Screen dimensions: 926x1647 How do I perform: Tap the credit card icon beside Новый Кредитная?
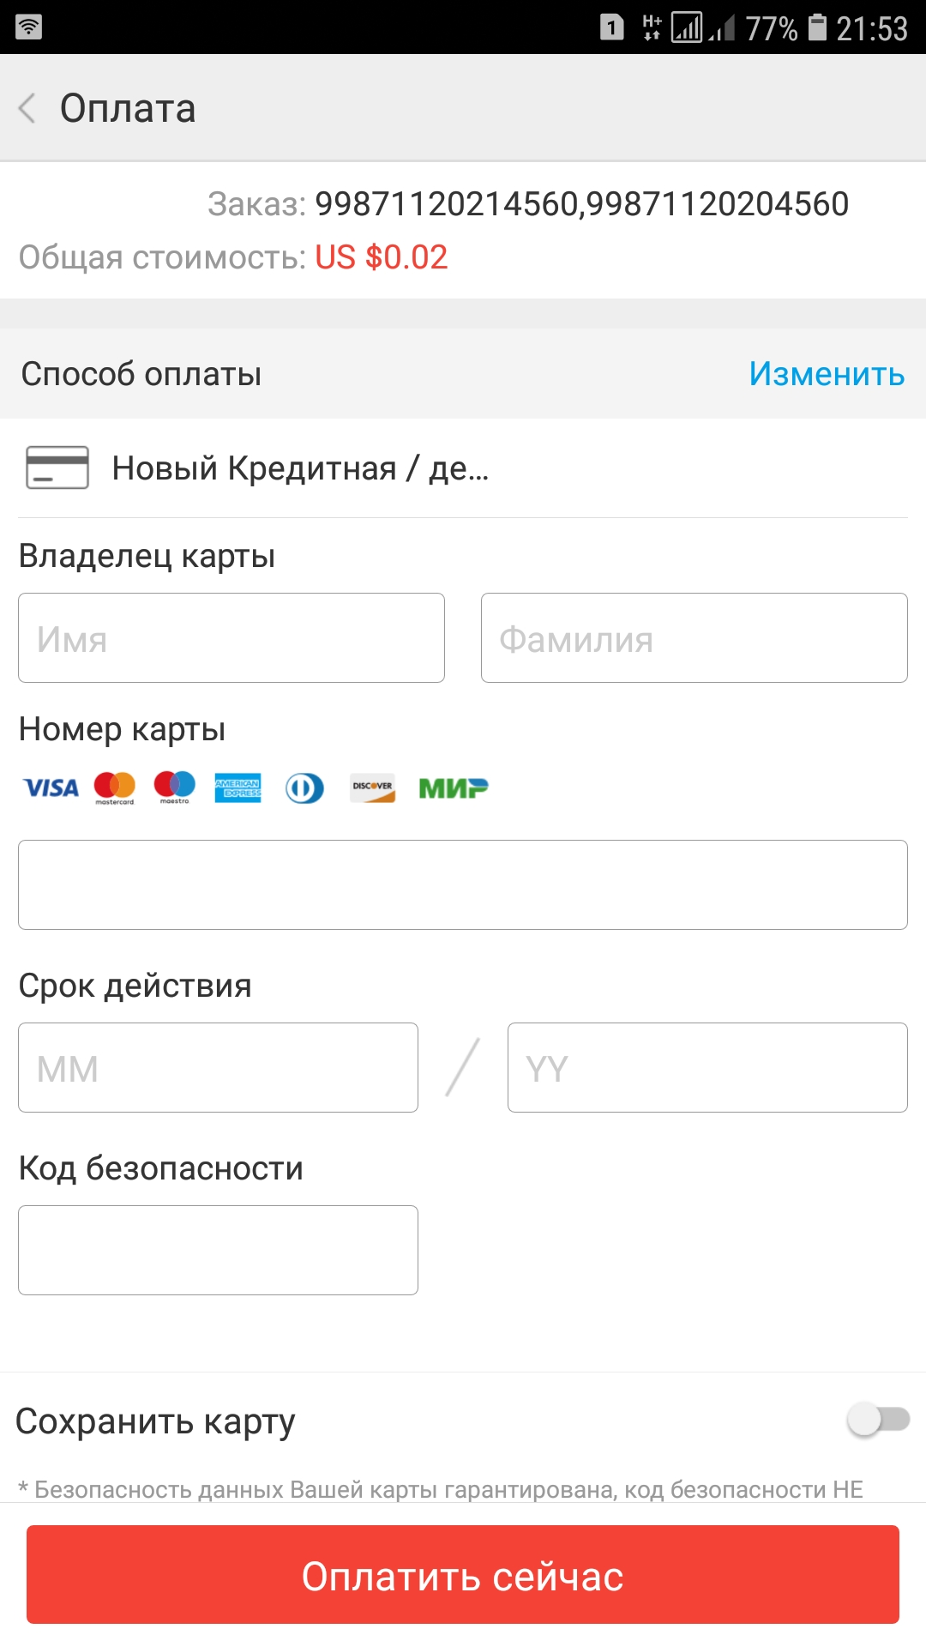pyautogui.click(x=57, y=468)
